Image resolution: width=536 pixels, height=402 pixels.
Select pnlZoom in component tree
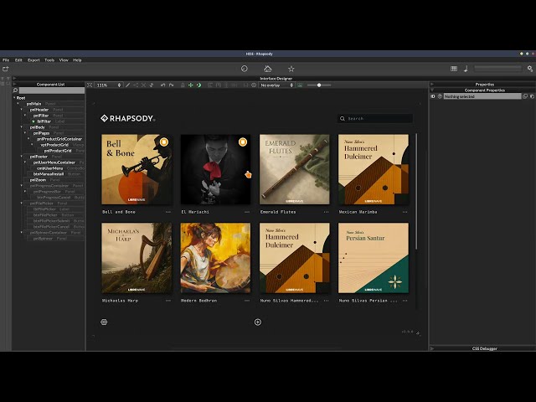38,180
